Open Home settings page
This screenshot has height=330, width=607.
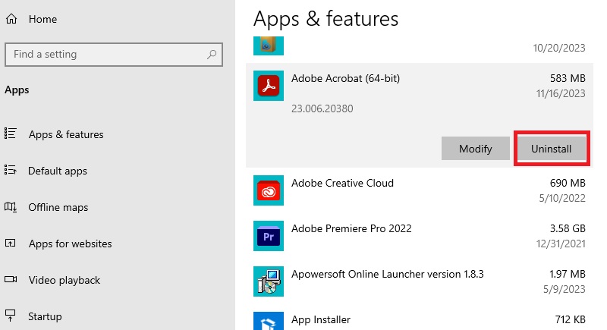pyautogui.click(x=42, y=19)
